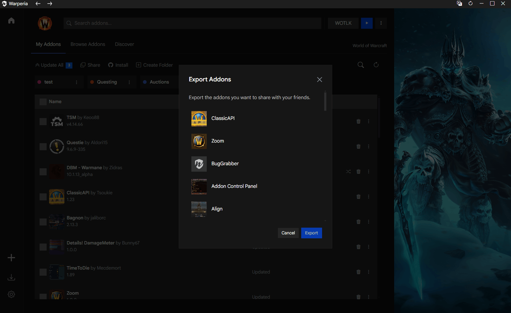Launch game with blue play button

tap(367, 23)
